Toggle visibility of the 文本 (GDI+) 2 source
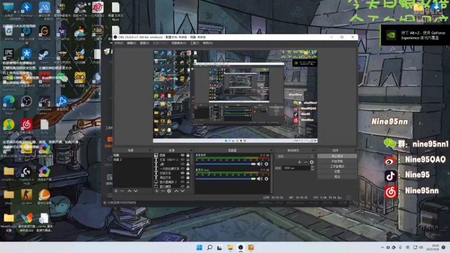Image resolution: width=450 pixels, height=253 pixels. [182, 160]
